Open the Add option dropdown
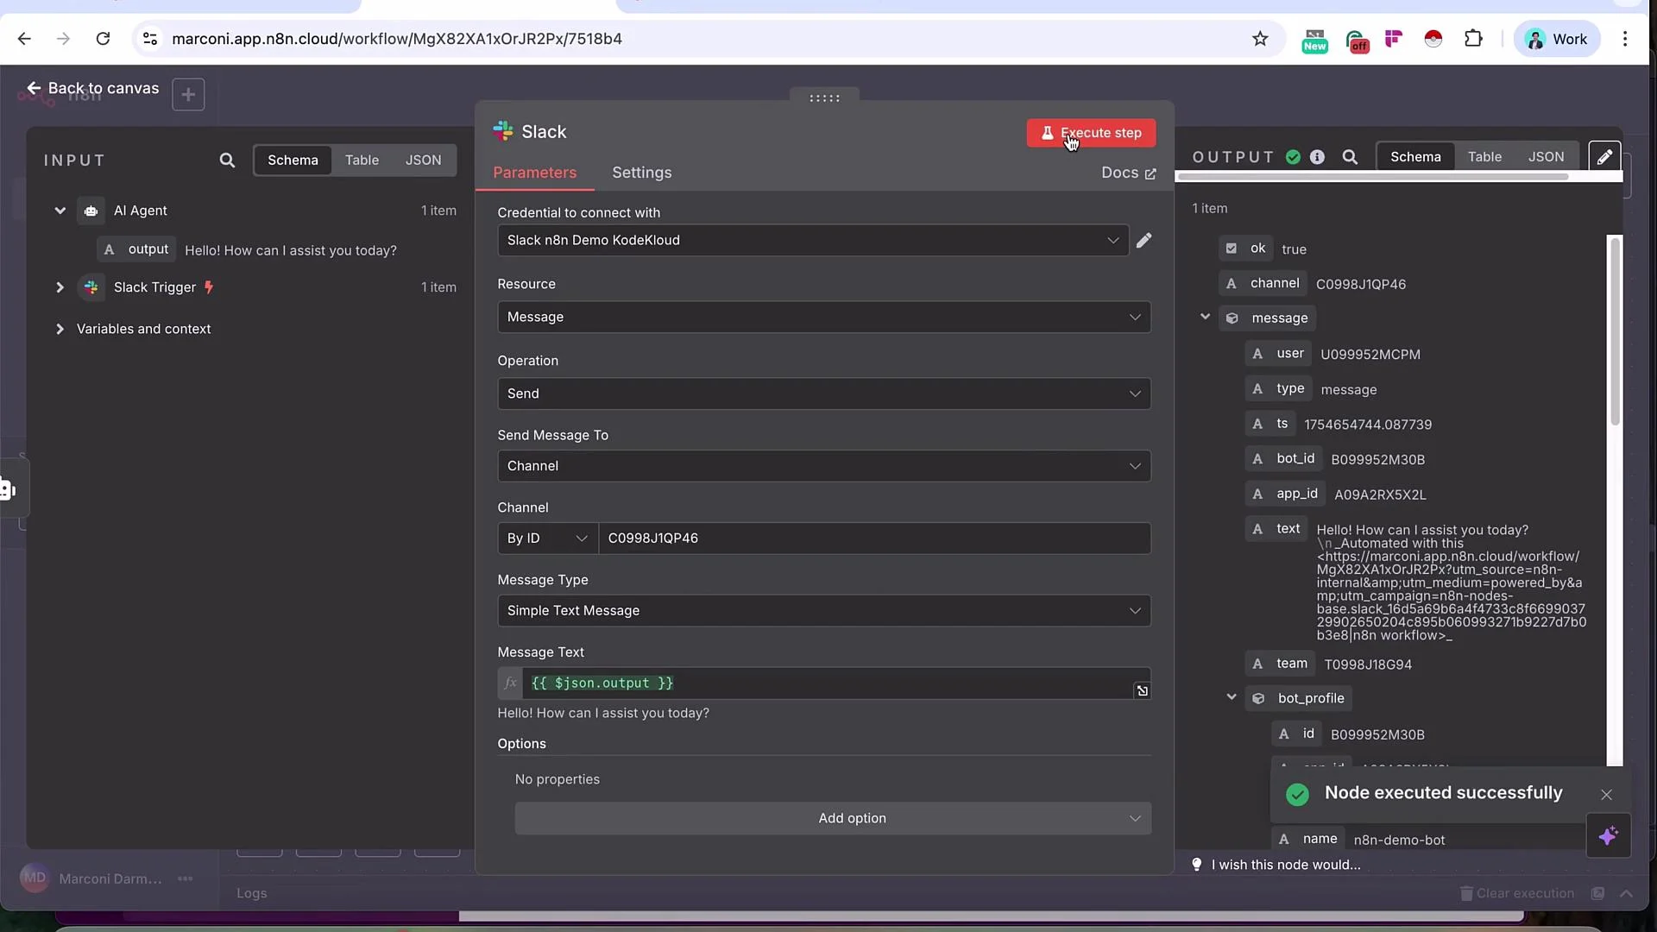 point(833,818)
